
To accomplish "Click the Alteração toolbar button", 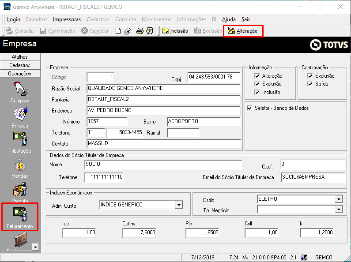I will (x=243, y=31).
